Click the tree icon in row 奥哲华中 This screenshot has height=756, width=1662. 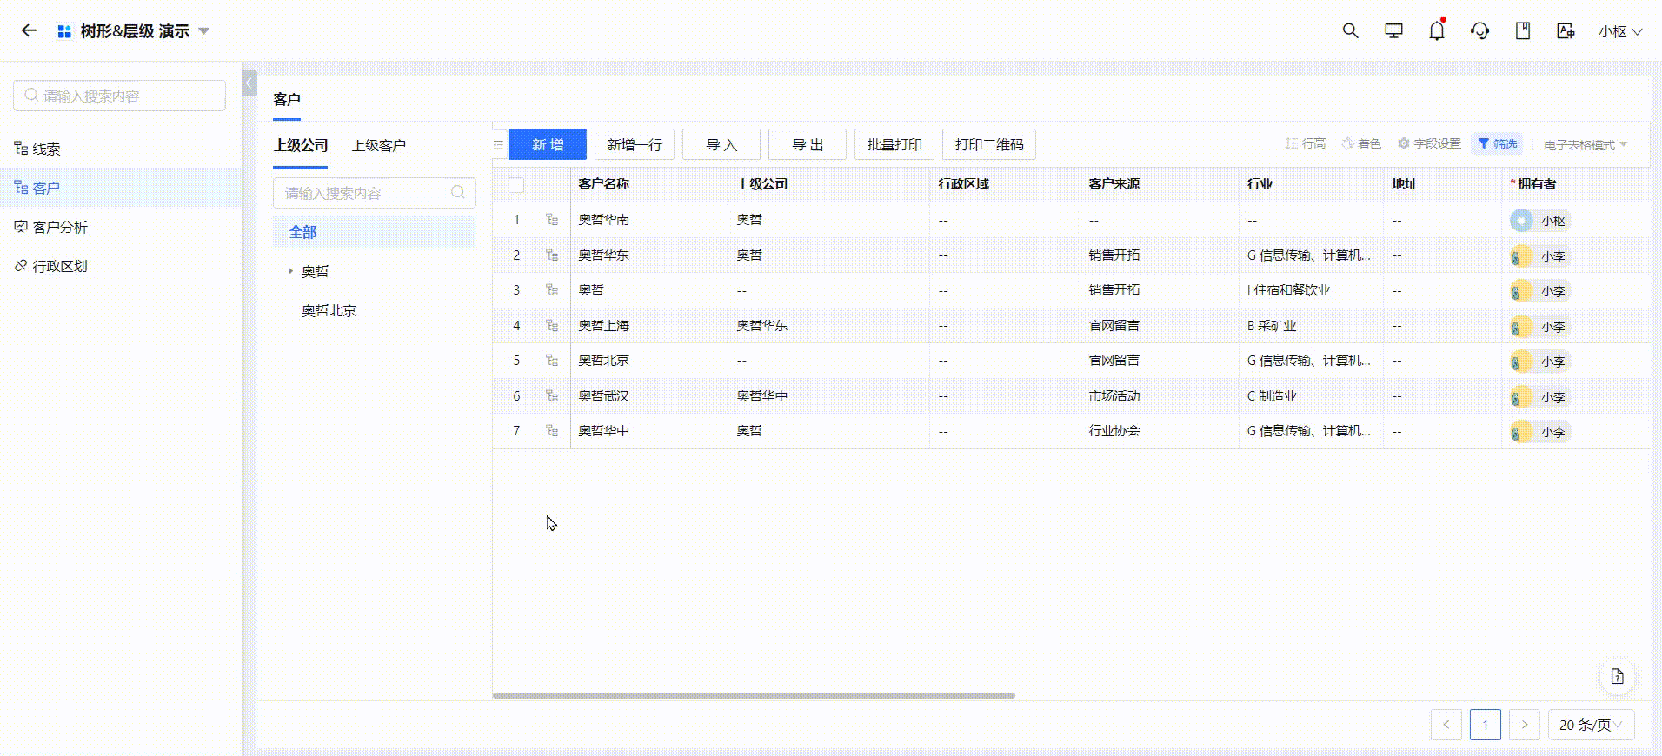(552, 431)
